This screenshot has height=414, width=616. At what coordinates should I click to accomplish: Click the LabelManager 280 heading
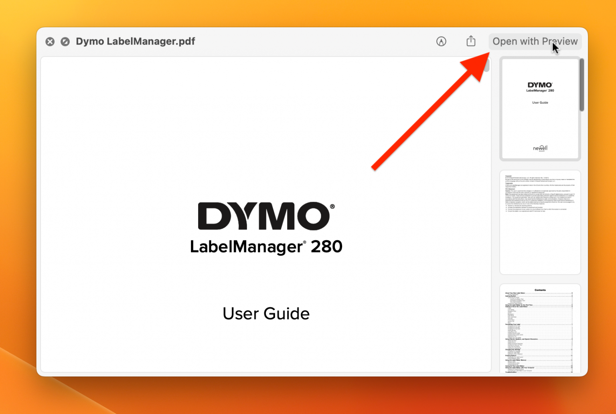266,246
